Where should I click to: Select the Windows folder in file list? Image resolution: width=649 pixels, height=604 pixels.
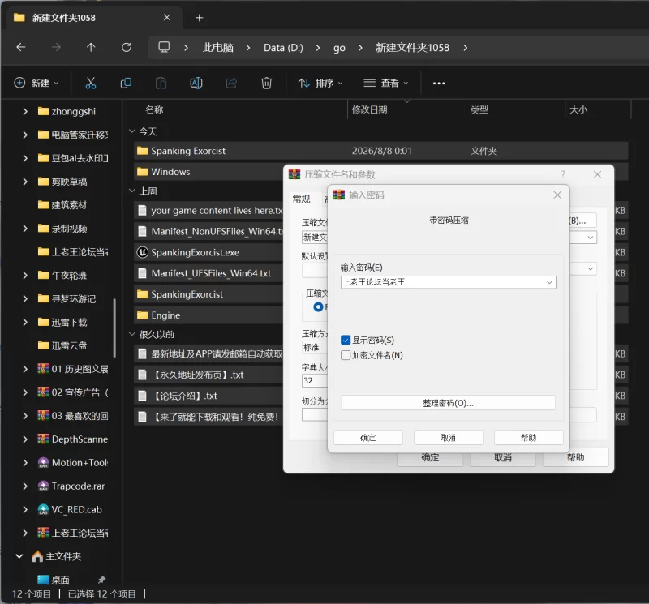(170, 172)
